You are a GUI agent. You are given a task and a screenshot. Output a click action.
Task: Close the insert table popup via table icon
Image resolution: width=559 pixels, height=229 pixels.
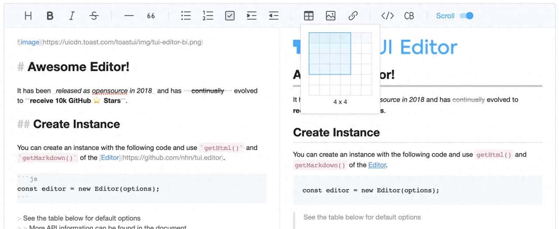[309, 16]
